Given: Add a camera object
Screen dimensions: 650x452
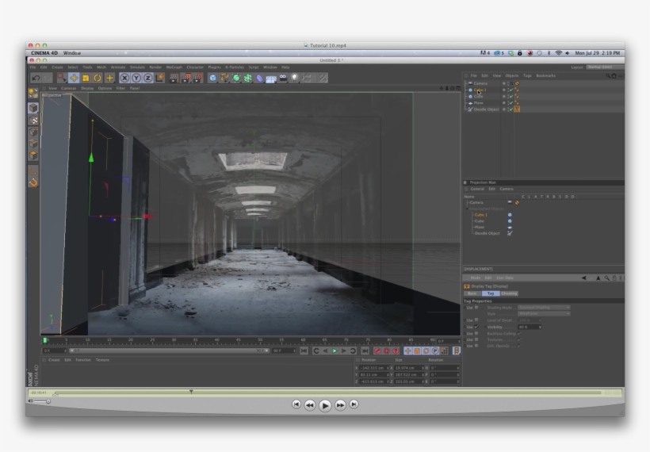Looking at the screenshot, I should 283,78.
